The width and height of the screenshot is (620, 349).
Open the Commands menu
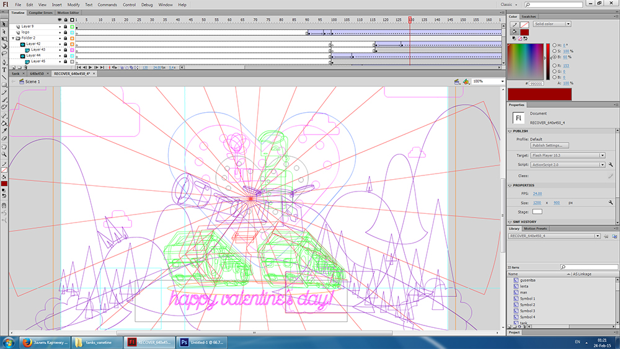click(107, 5)
